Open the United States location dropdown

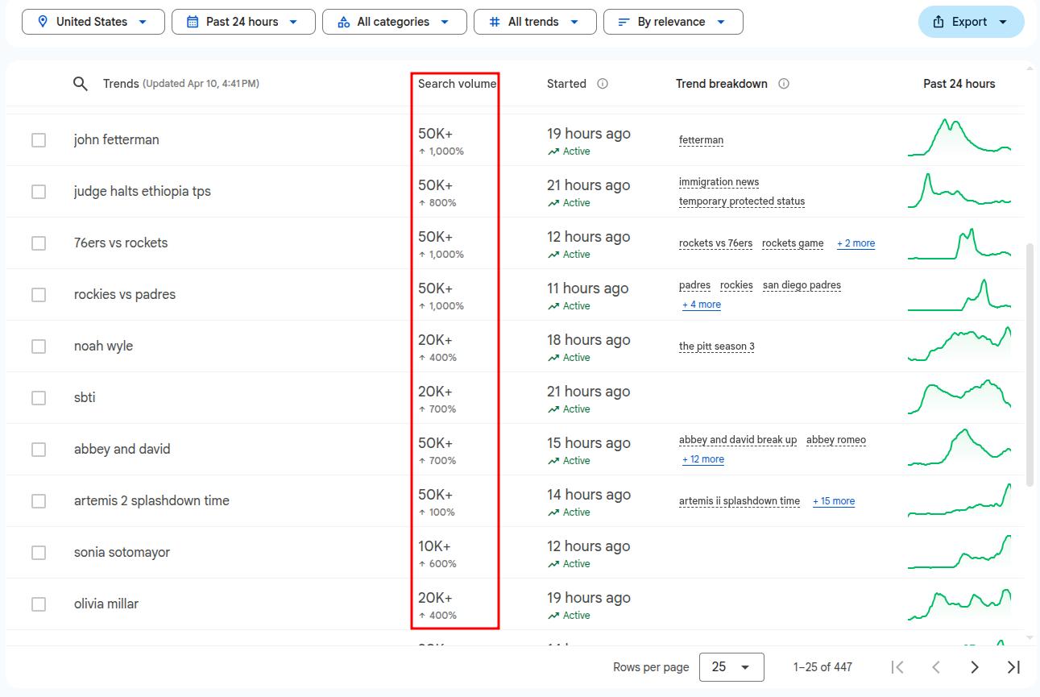[93, 22]
